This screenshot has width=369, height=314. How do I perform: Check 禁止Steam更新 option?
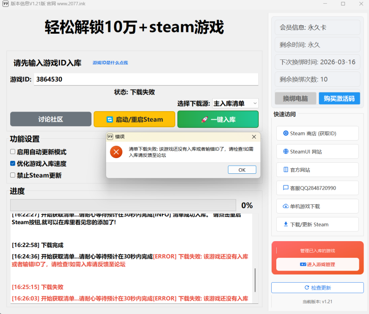coord(13,175)
